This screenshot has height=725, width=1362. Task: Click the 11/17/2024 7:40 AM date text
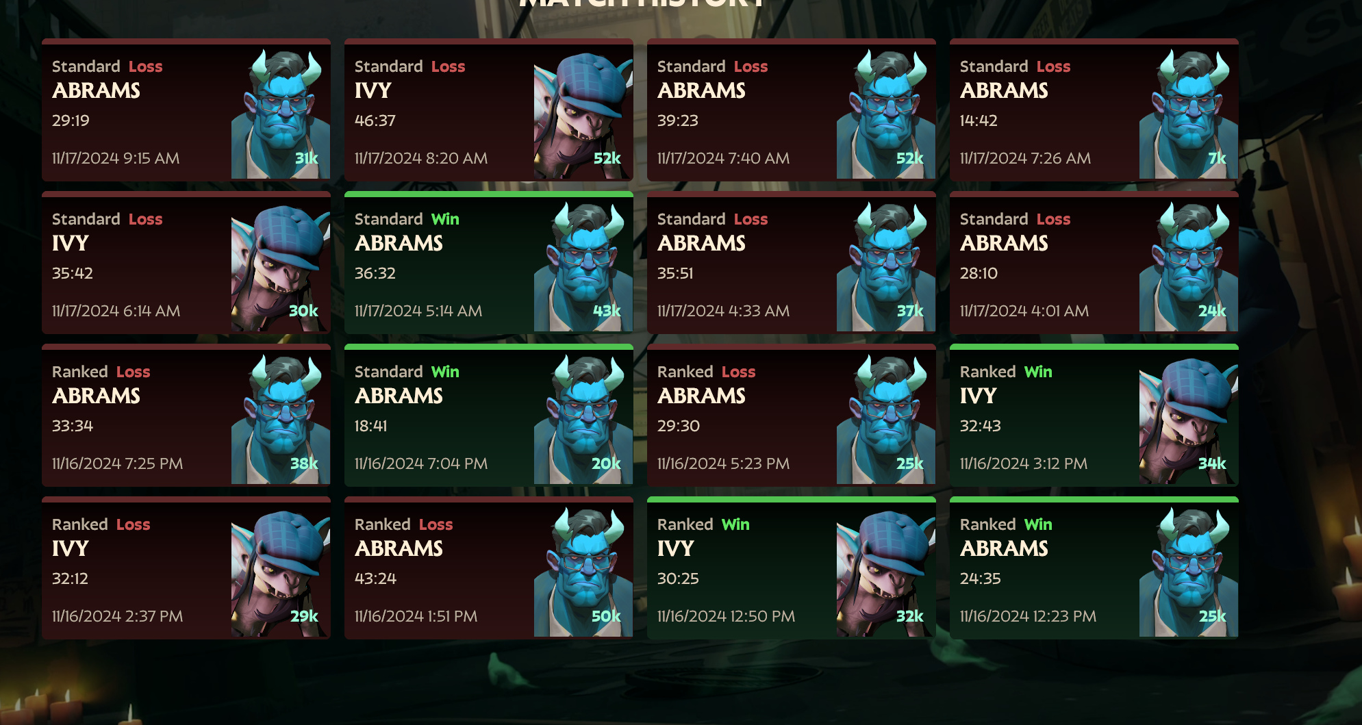pyautogui.click(x=723, y=158)
